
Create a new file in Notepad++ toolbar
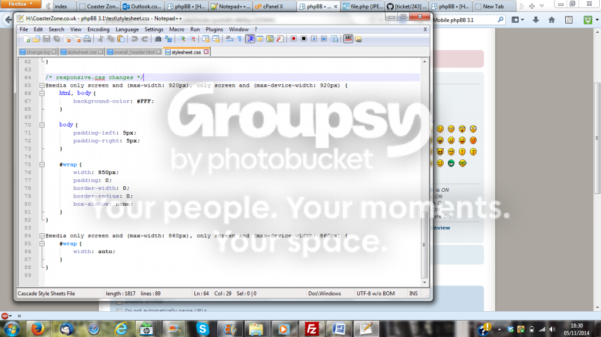pyautogui.click(x=26, y=39)
